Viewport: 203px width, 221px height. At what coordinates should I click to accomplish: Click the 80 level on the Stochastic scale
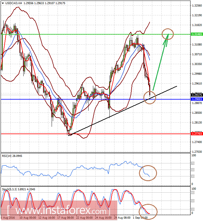193,193
